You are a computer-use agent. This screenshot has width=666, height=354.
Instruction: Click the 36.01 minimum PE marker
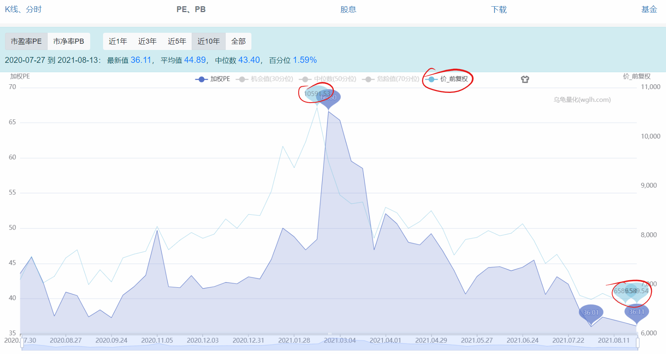(591, 313)
